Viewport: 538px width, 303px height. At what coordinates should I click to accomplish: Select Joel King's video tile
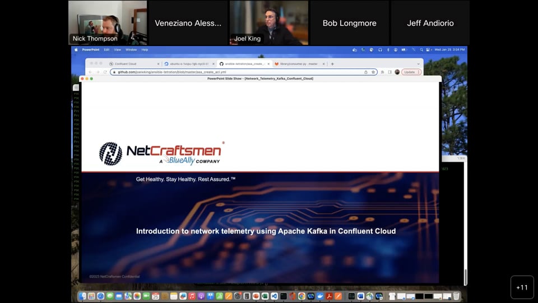[x=269, y=22]
